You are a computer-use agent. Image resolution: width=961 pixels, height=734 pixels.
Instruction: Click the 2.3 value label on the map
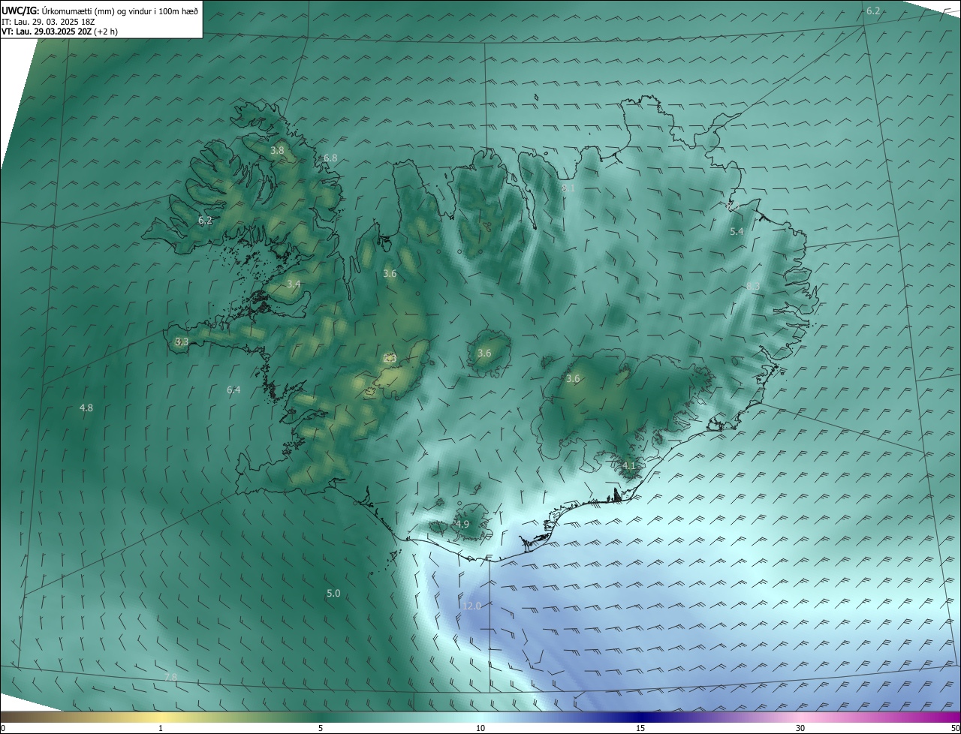click(x=390, y=358)
